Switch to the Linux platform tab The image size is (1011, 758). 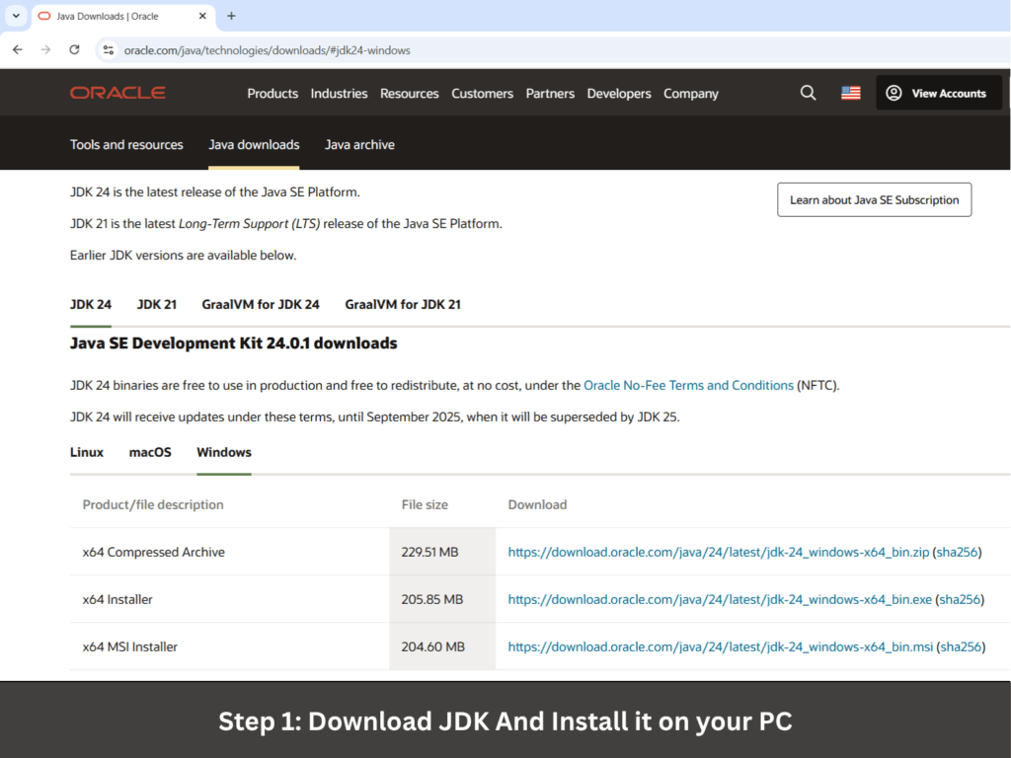(x=87, y=452)
